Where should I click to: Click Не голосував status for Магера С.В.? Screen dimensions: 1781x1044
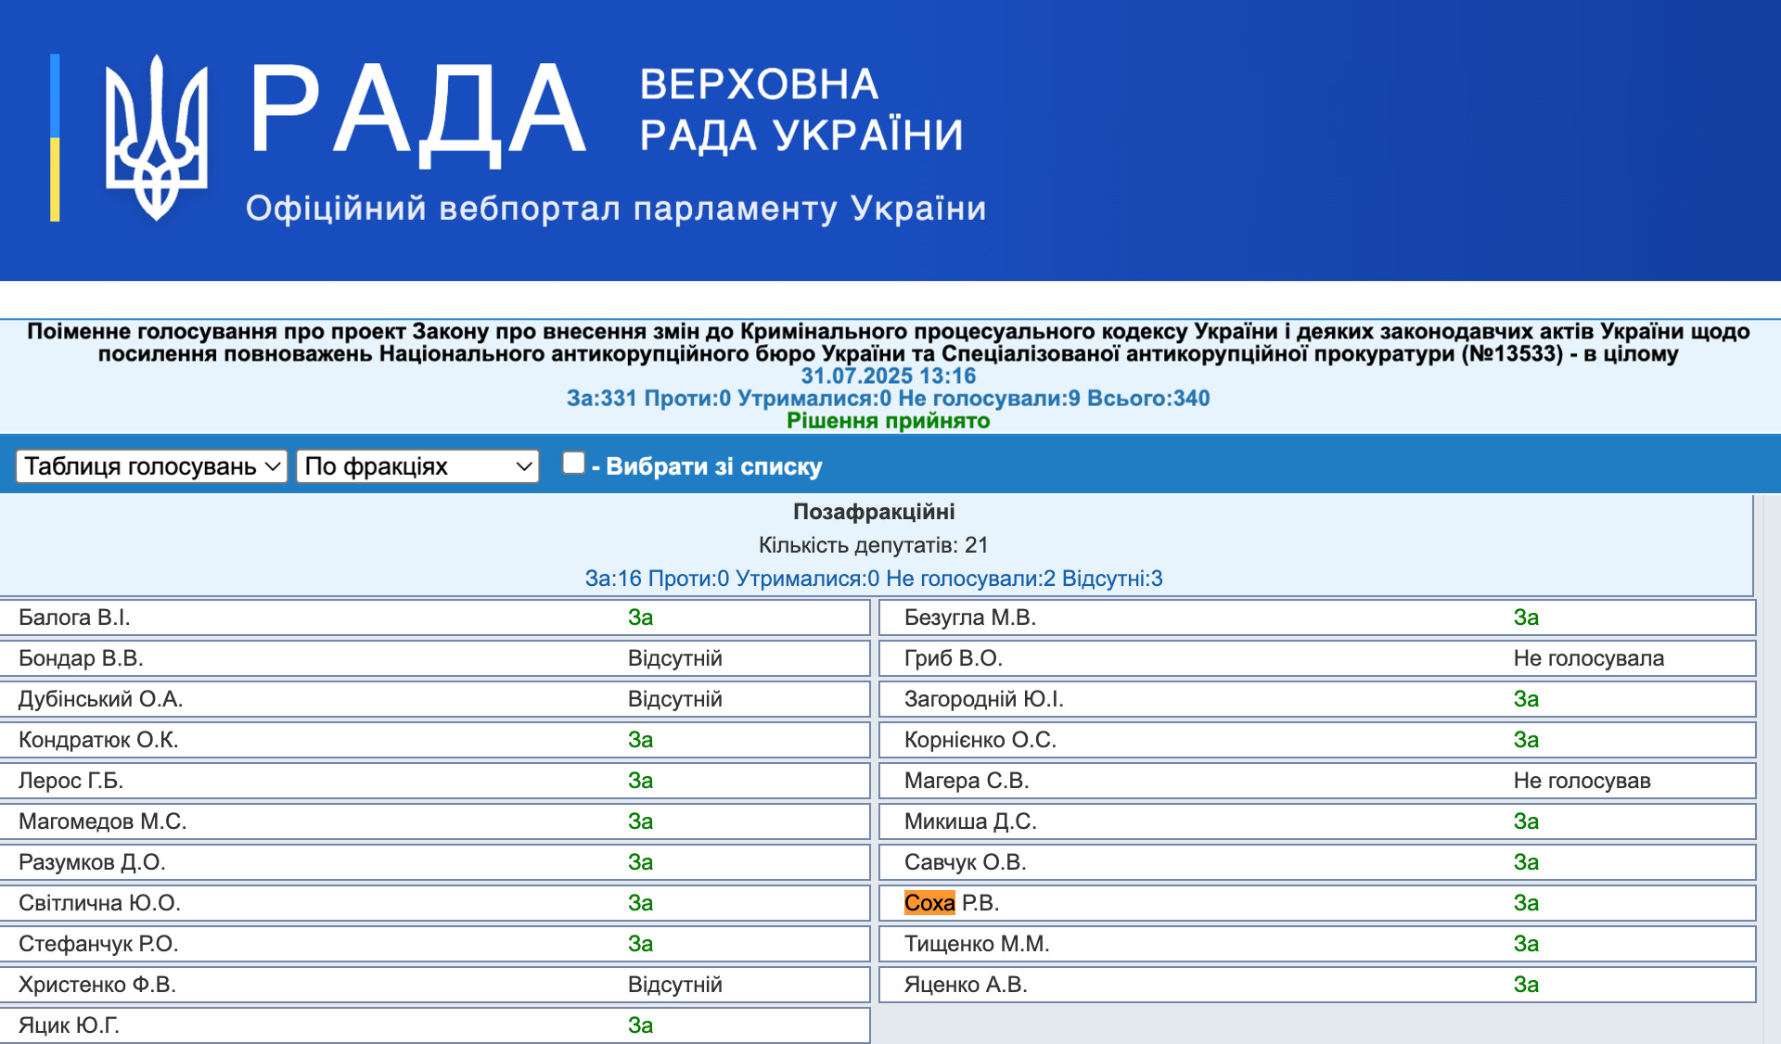(1582, 781)
